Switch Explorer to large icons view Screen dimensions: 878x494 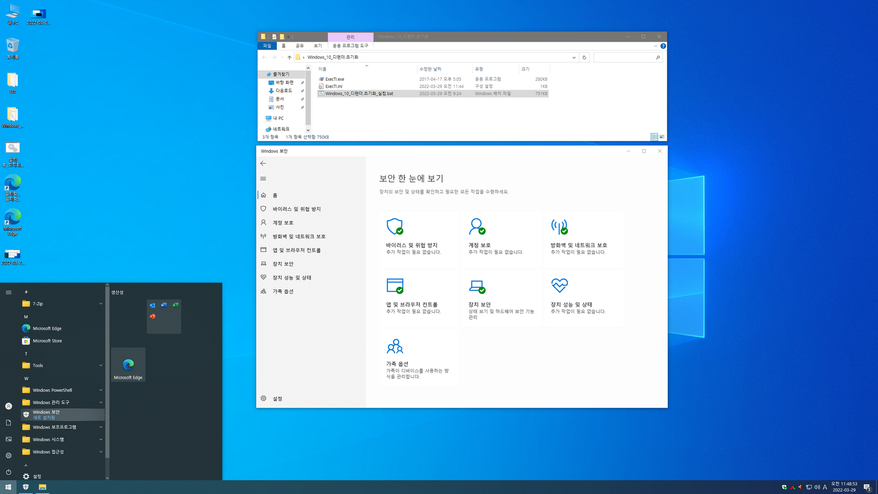click(662, 137)
